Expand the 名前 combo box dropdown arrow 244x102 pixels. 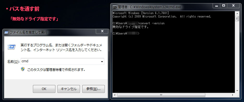[x=102, y=62]
